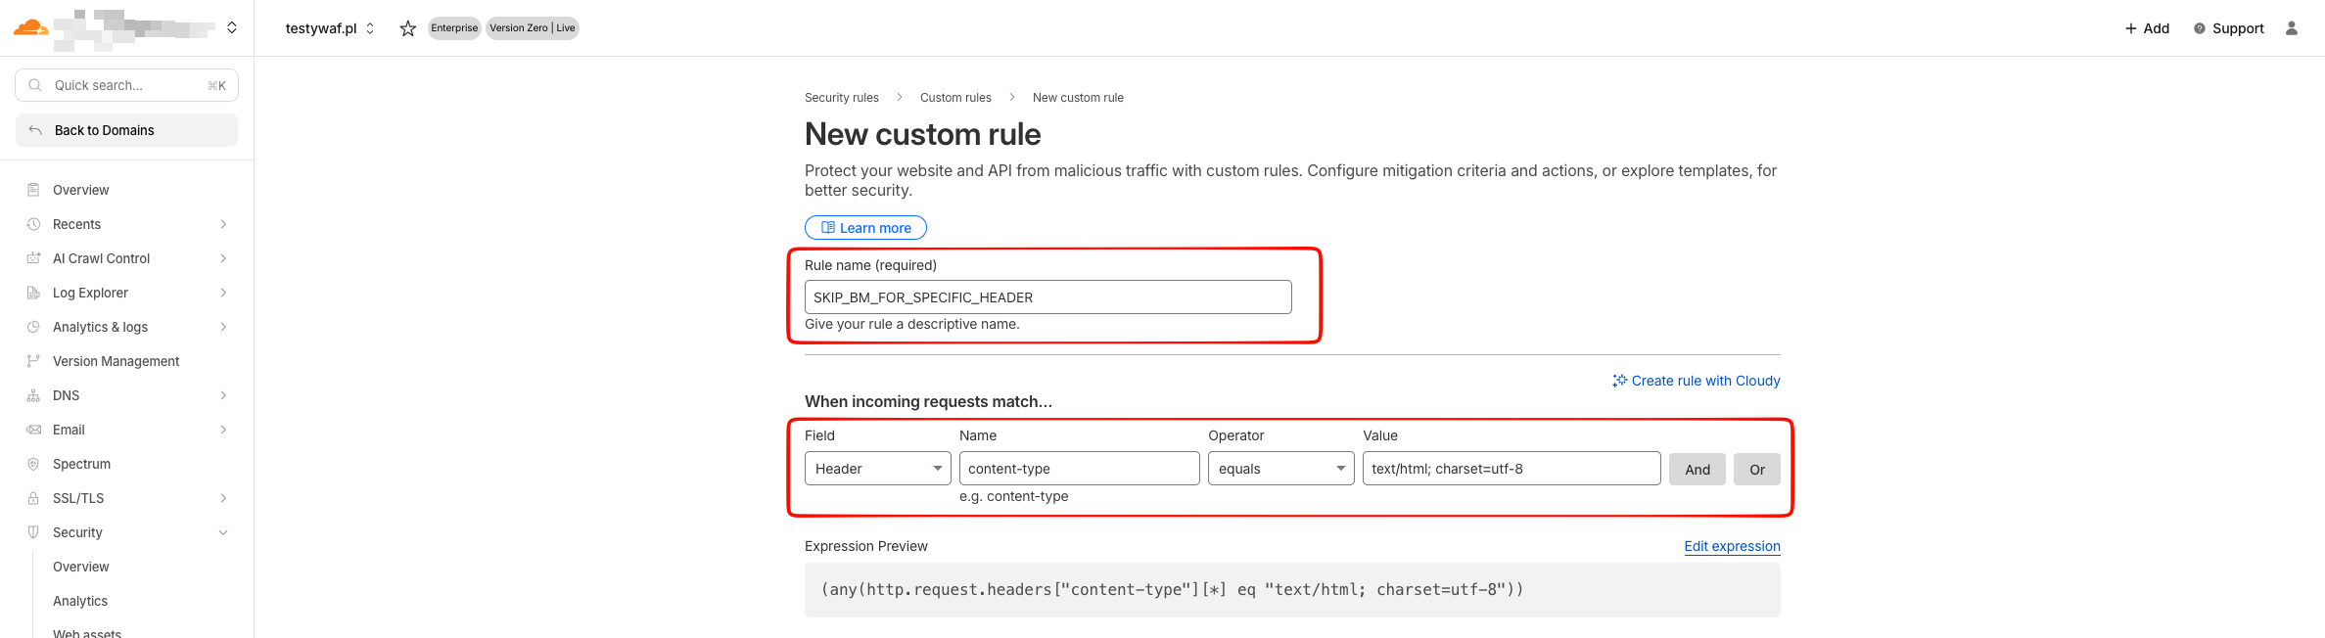
Task: Click the AI Crawl Control icon
Action: 33,258
